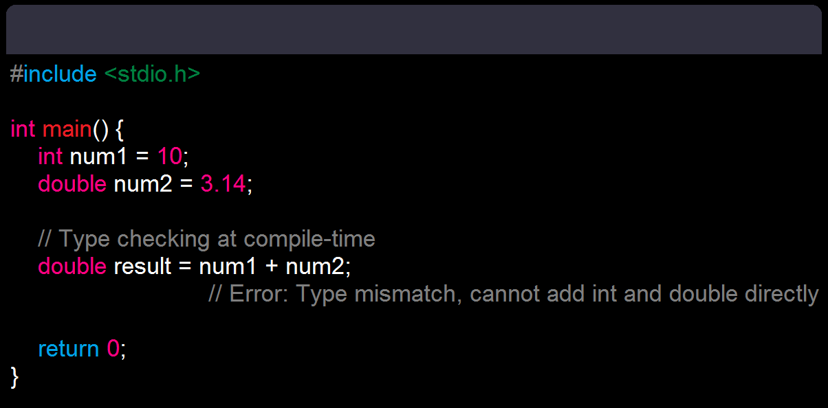Click the value 10 literal
Screen dimensions: 828x408
pyautogui.click(x=170, y=156)
